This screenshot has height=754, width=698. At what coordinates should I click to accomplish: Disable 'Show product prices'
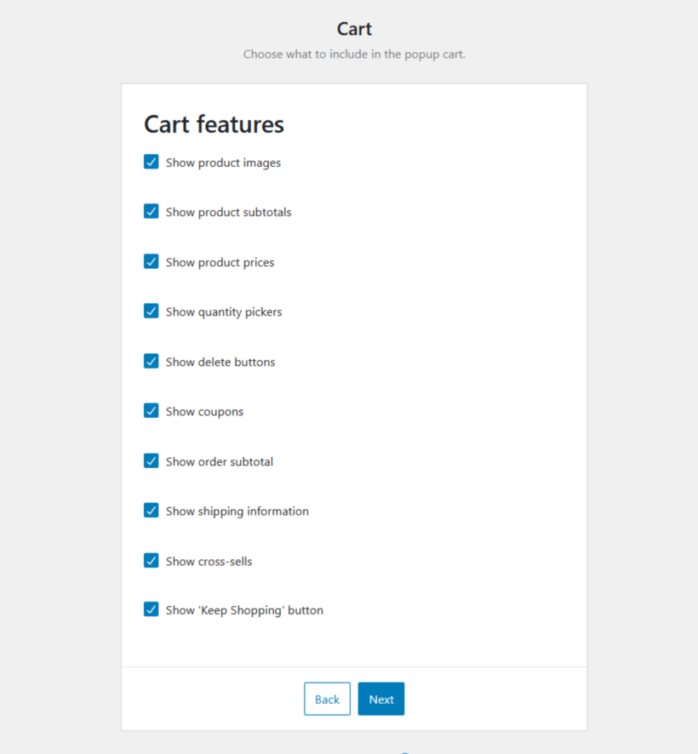click(x=151, y=261)
